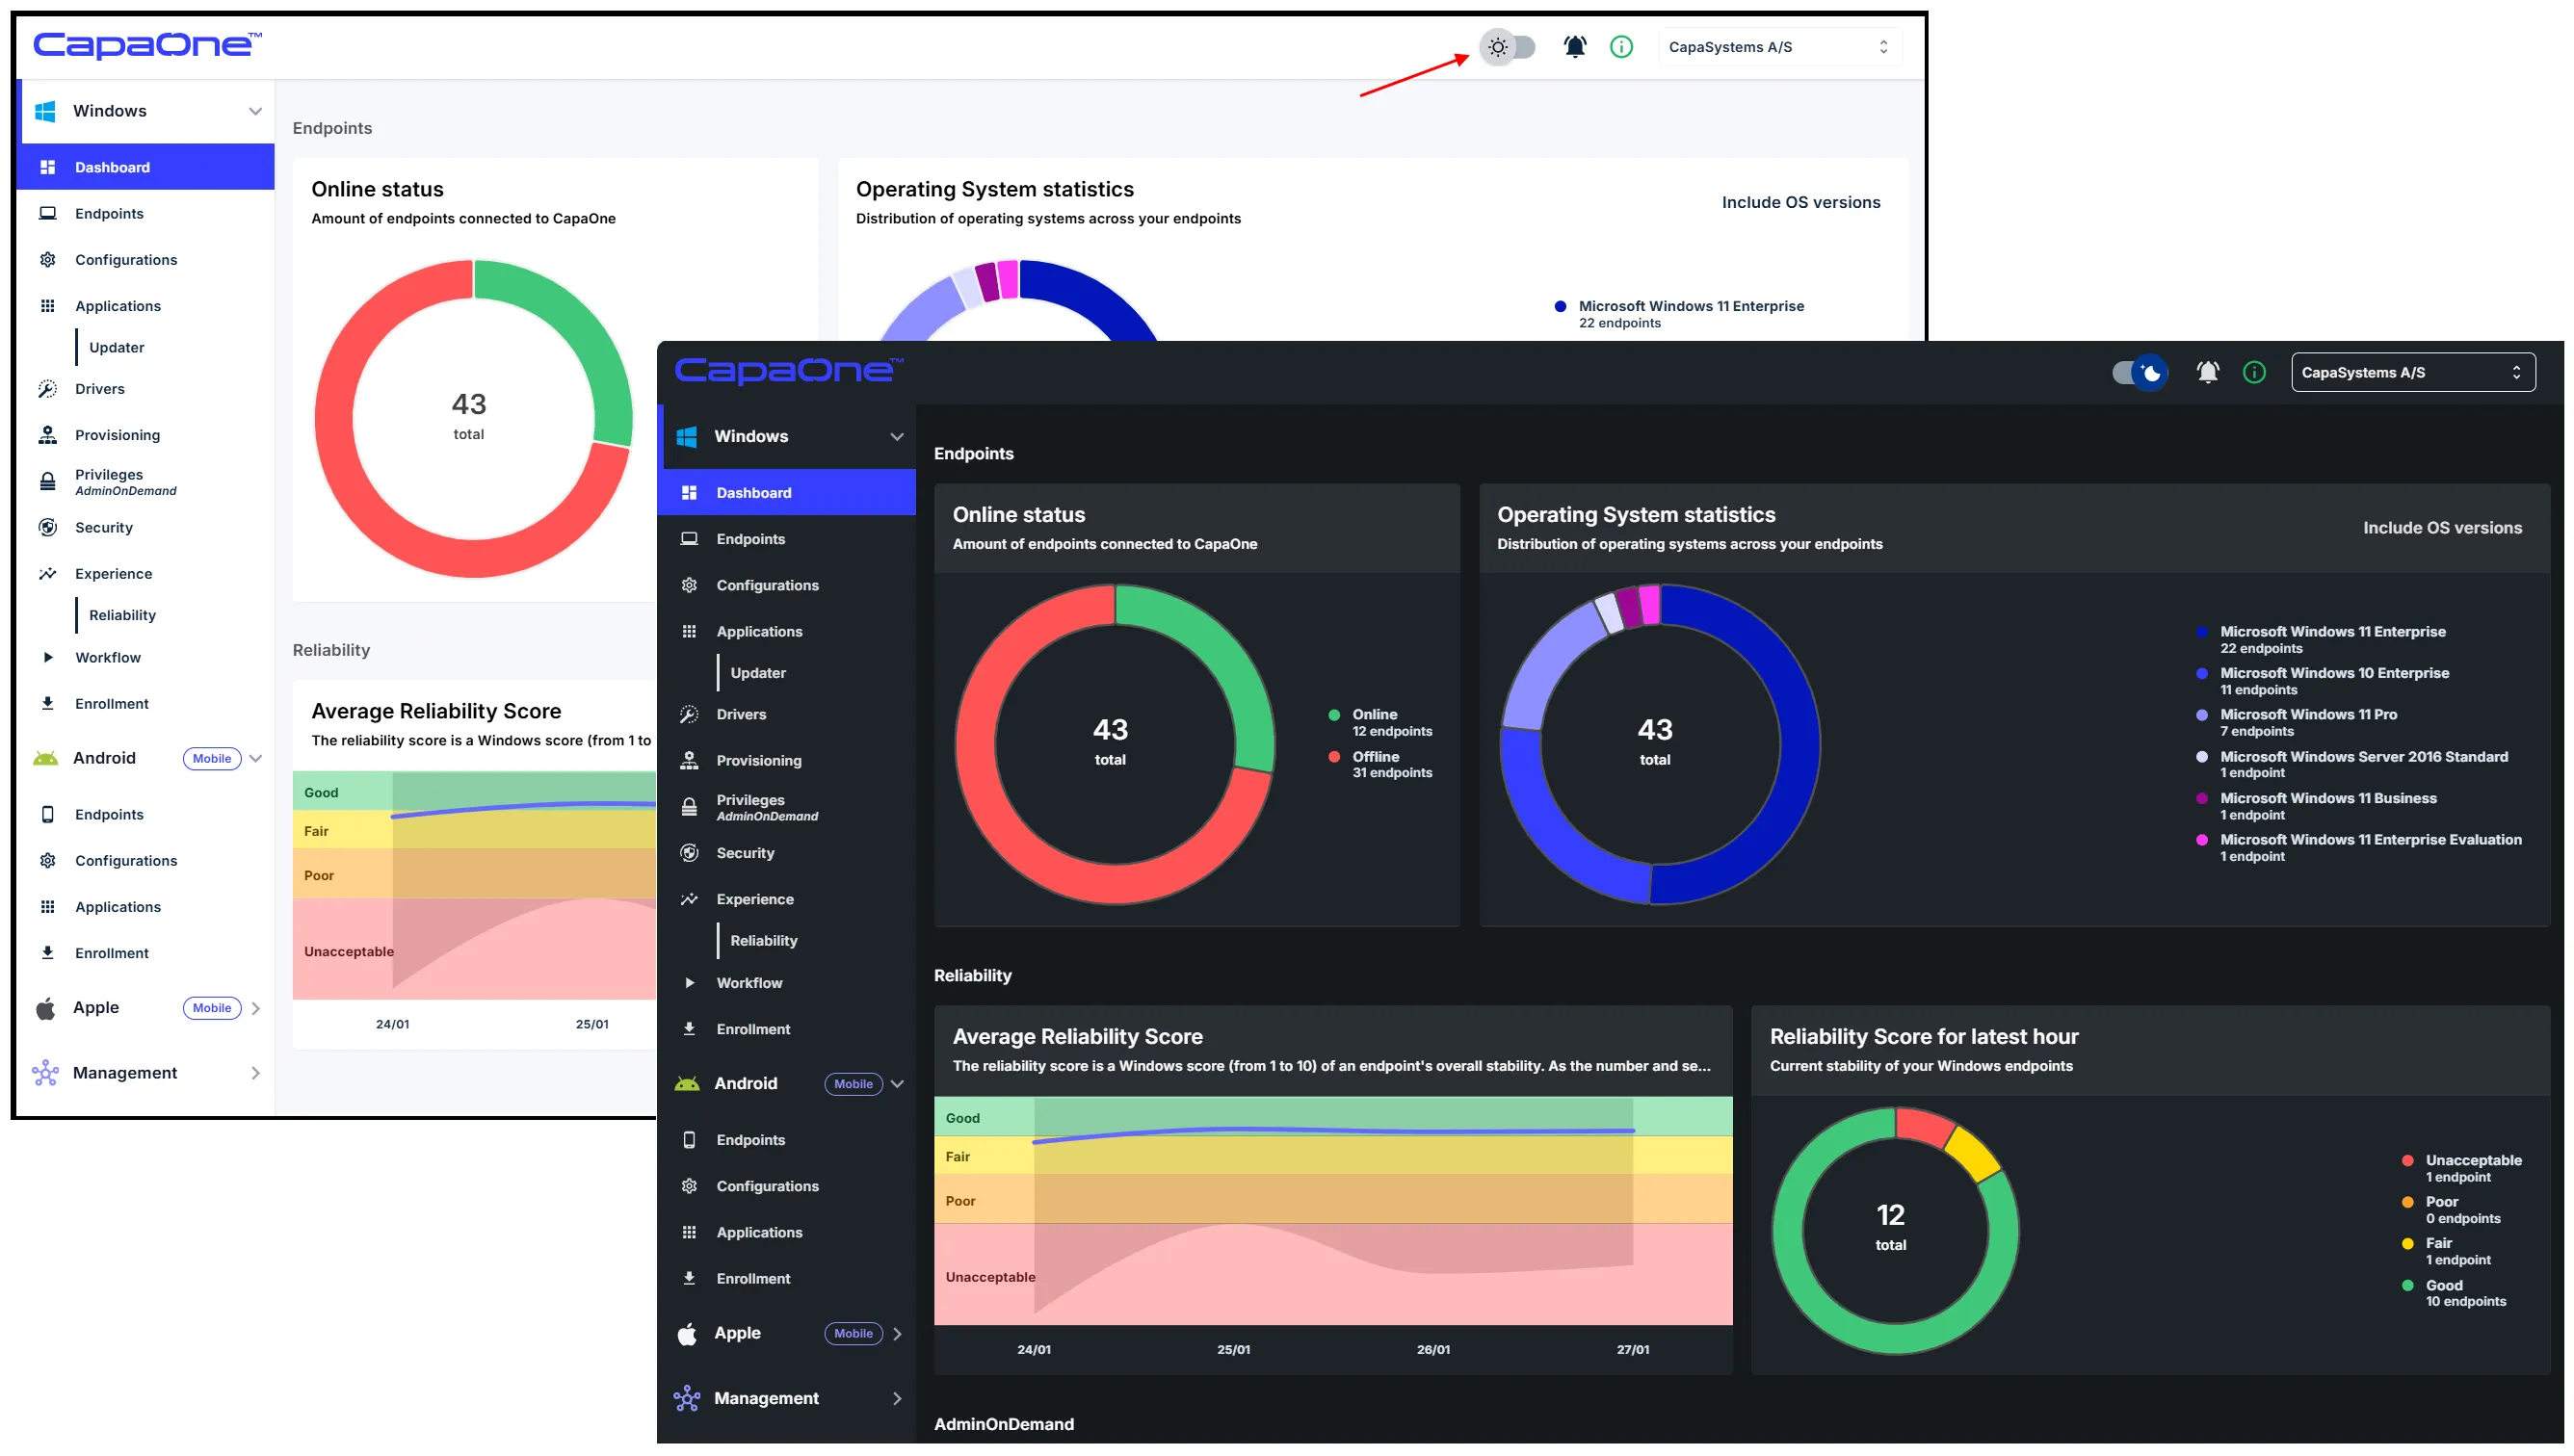Screen dimensions: 2574x1456
Task: Toggle Microsoft Windows 11 Pro legend entry
Action: click(2296, 722)
